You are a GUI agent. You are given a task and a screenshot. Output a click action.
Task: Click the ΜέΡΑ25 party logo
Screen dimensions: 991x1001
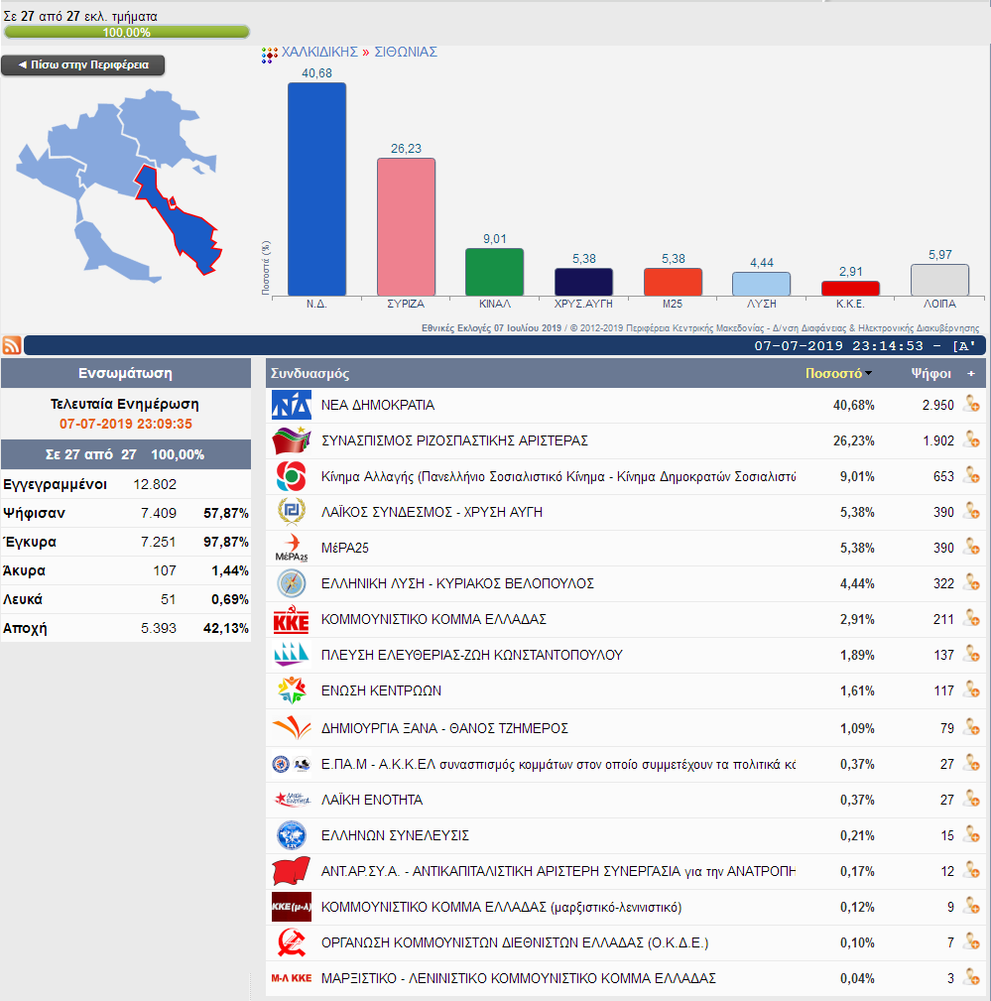point(292,548)
